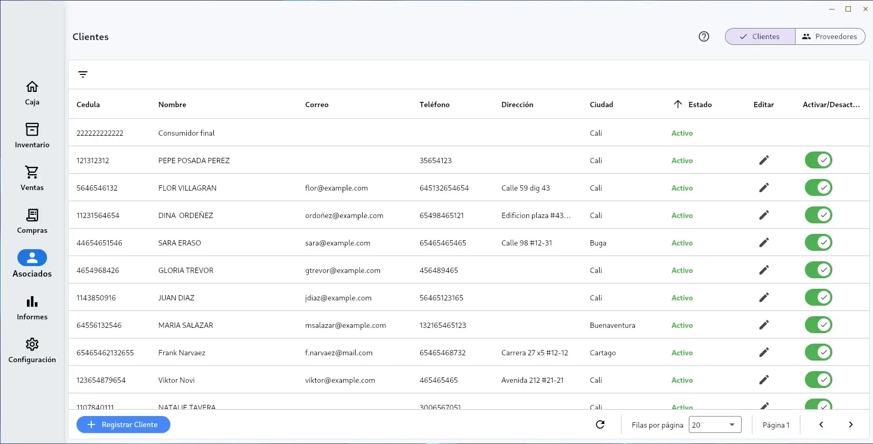Click the Registrar Cliente button

[x=124, y=424]
